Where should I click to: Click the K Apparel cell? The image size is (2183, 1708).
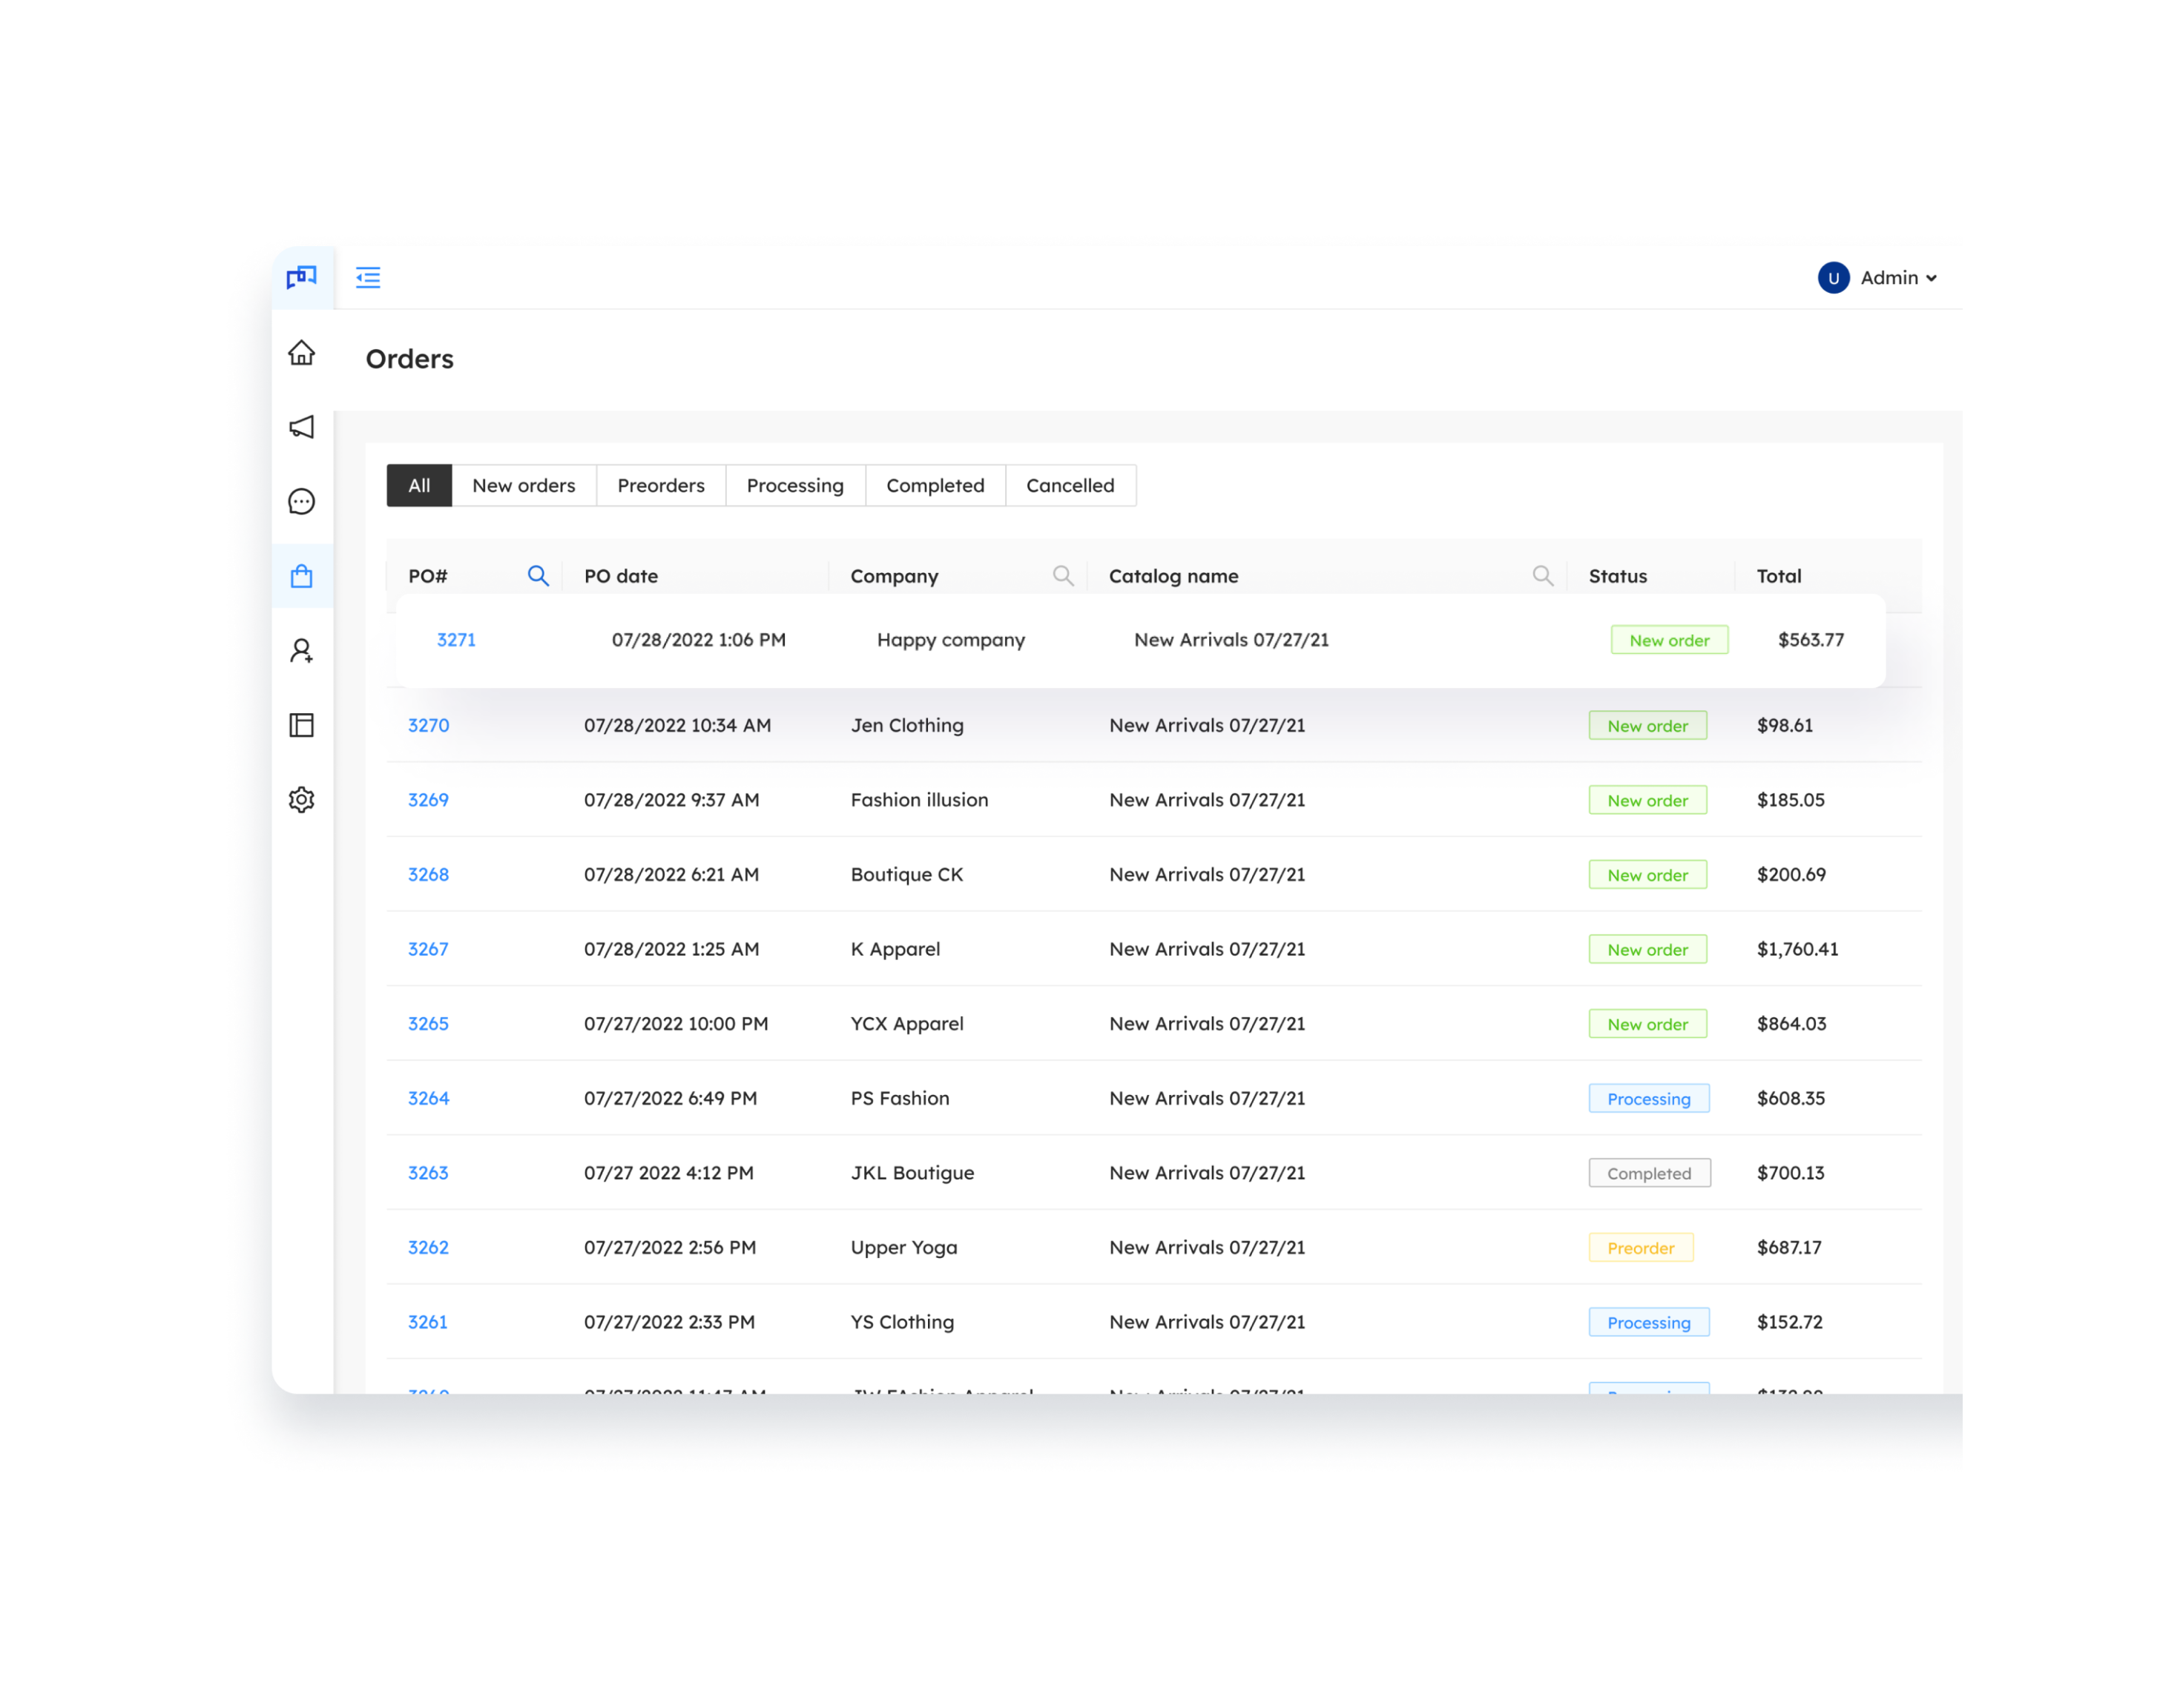(x=895, y=949)
